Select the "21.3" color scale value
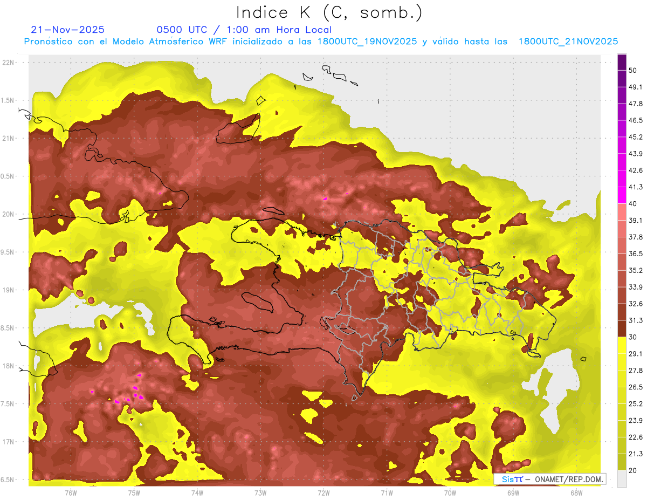 pos(636,454)
